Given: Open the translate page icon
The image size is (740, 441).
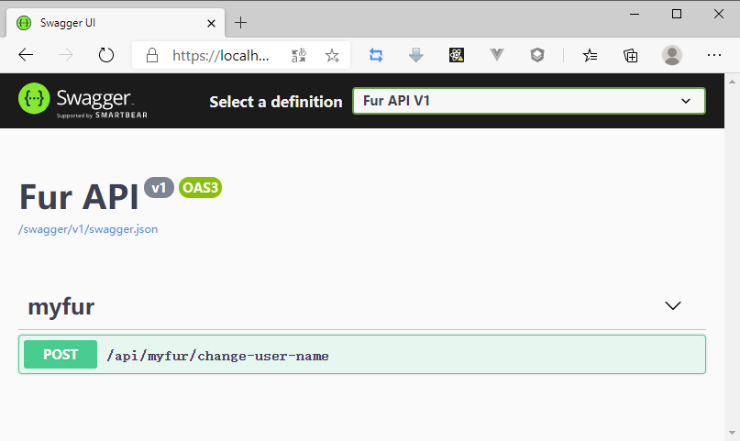Looking at the screenshot, I should coord(299,55).
